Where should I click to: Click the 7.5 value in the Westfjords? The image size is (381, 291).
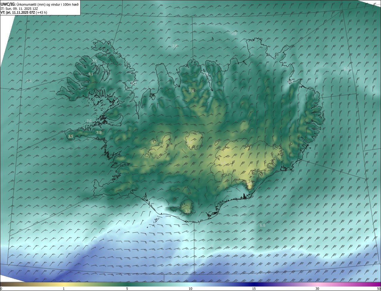94,61
